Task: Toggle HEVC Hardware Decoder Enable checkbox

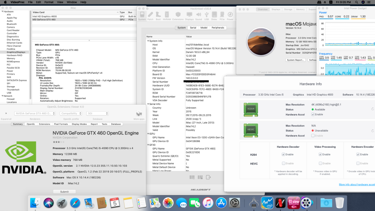Action: pyautogui.click(x=283, y=163)
